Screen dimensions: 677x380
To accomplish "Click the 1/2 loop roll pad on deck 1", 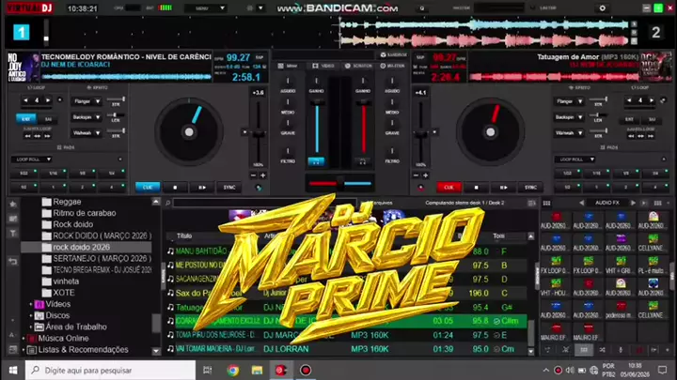I will coord(24,188).
